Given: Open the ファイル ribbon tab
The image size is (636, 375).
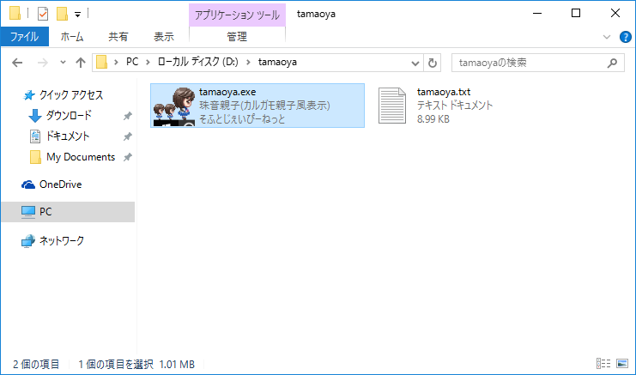Looking at the screenshot, I should (24, 37).
